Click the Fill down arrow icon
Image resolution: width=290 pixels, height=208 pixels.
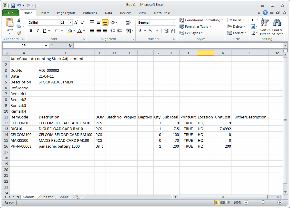[x=253, y=27]
